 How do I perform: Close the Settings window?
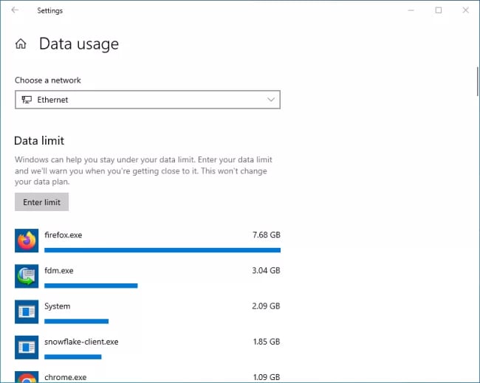click(x=466, y=10)
